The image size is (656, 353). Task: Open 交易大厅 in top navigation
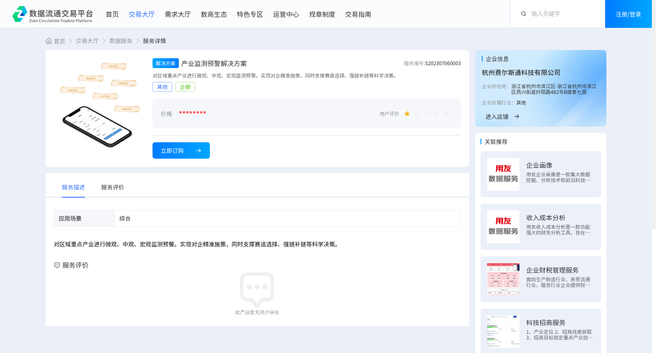[x=142, y=14]
